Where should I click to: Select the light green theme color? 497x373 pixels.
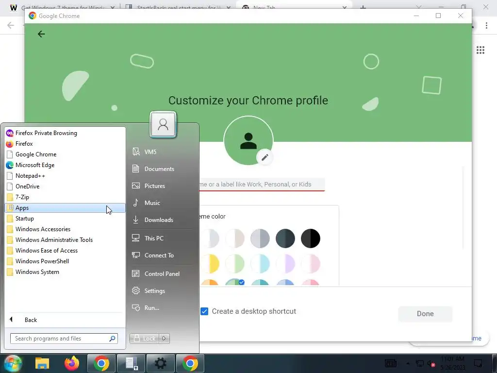click(235, 264)
